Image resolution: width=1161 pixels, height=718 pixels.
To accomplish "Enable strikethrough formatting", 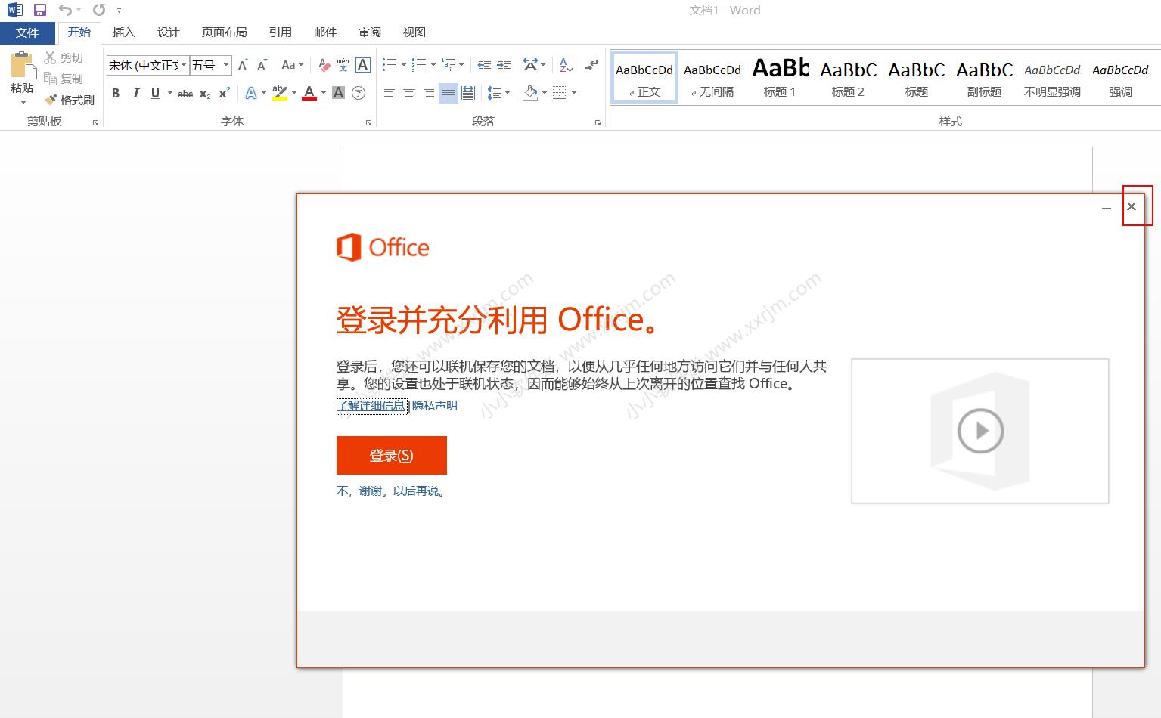I will tap(184, 93).
